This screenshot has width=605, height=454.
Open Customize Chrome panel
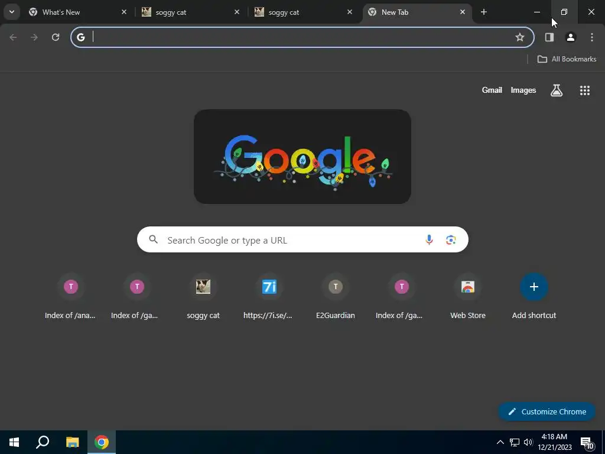tap(547, 412)
